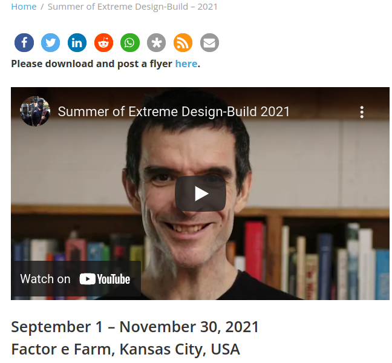This screenshot has width=392, height=363.
Task: Select the 'September 1 – November 30, 2021' heading
Action: pos(135,327)
